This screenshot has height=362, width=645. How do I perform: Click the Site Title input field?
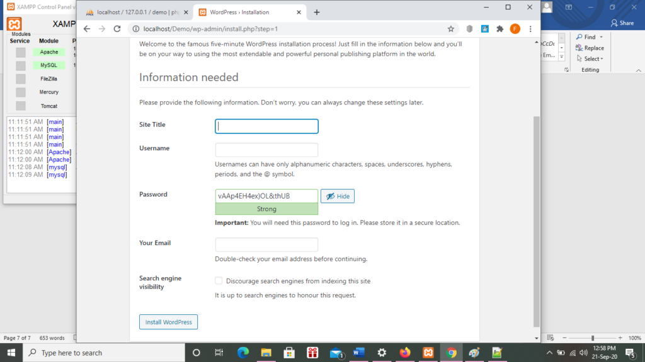(x=266, y=126)
